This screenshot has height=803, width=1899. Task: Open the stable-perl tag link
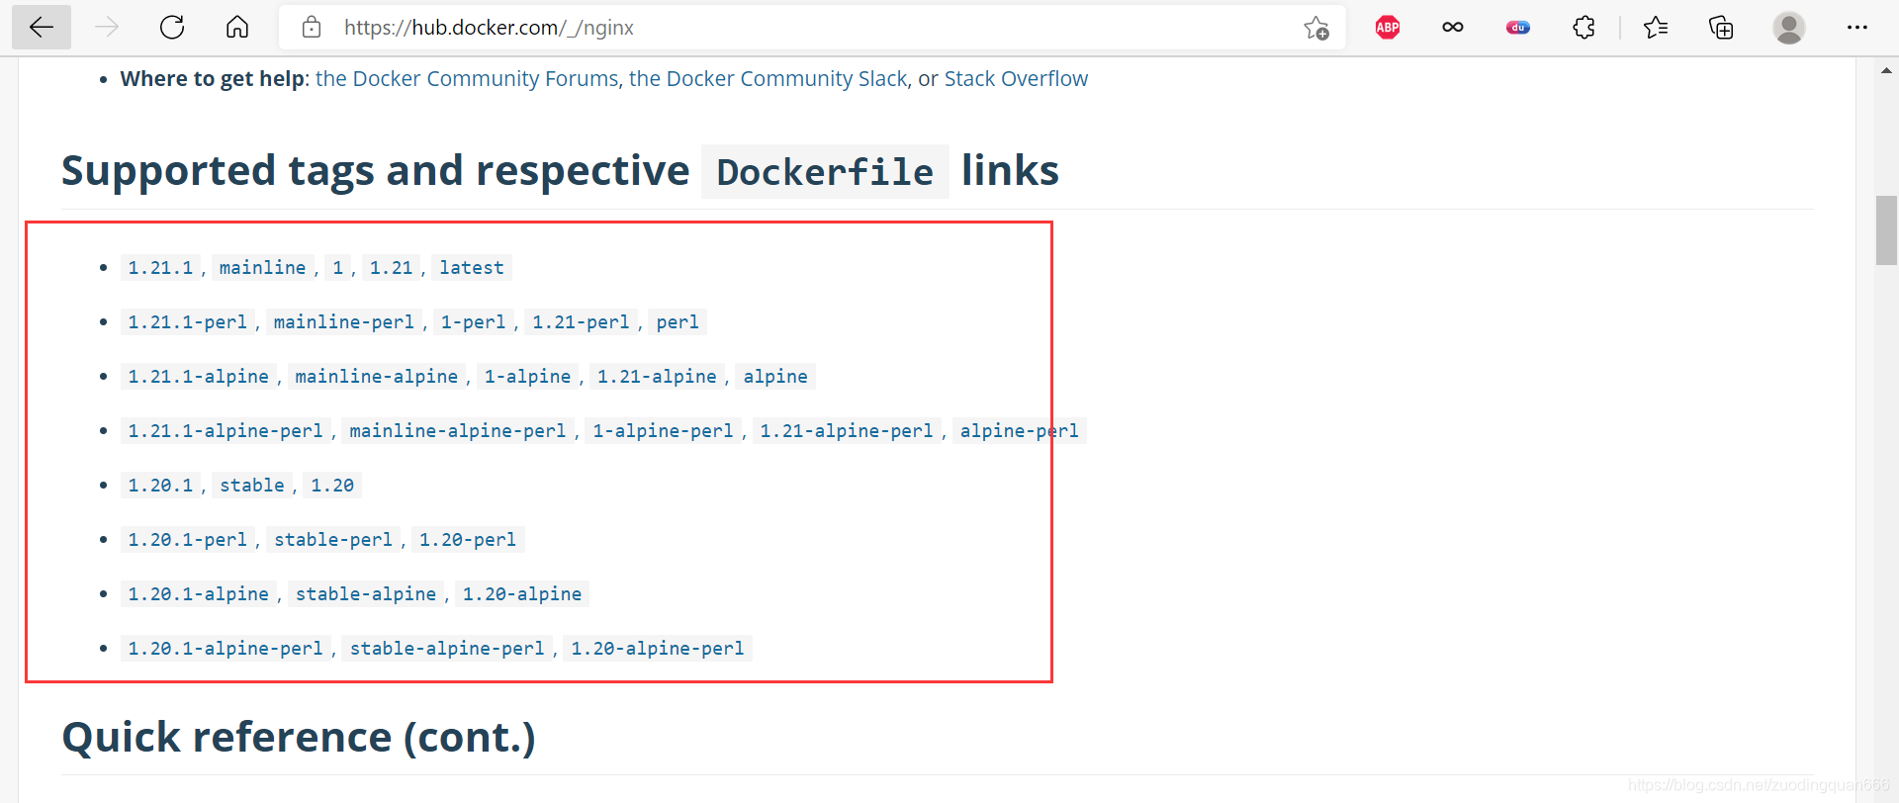(333, 540)
